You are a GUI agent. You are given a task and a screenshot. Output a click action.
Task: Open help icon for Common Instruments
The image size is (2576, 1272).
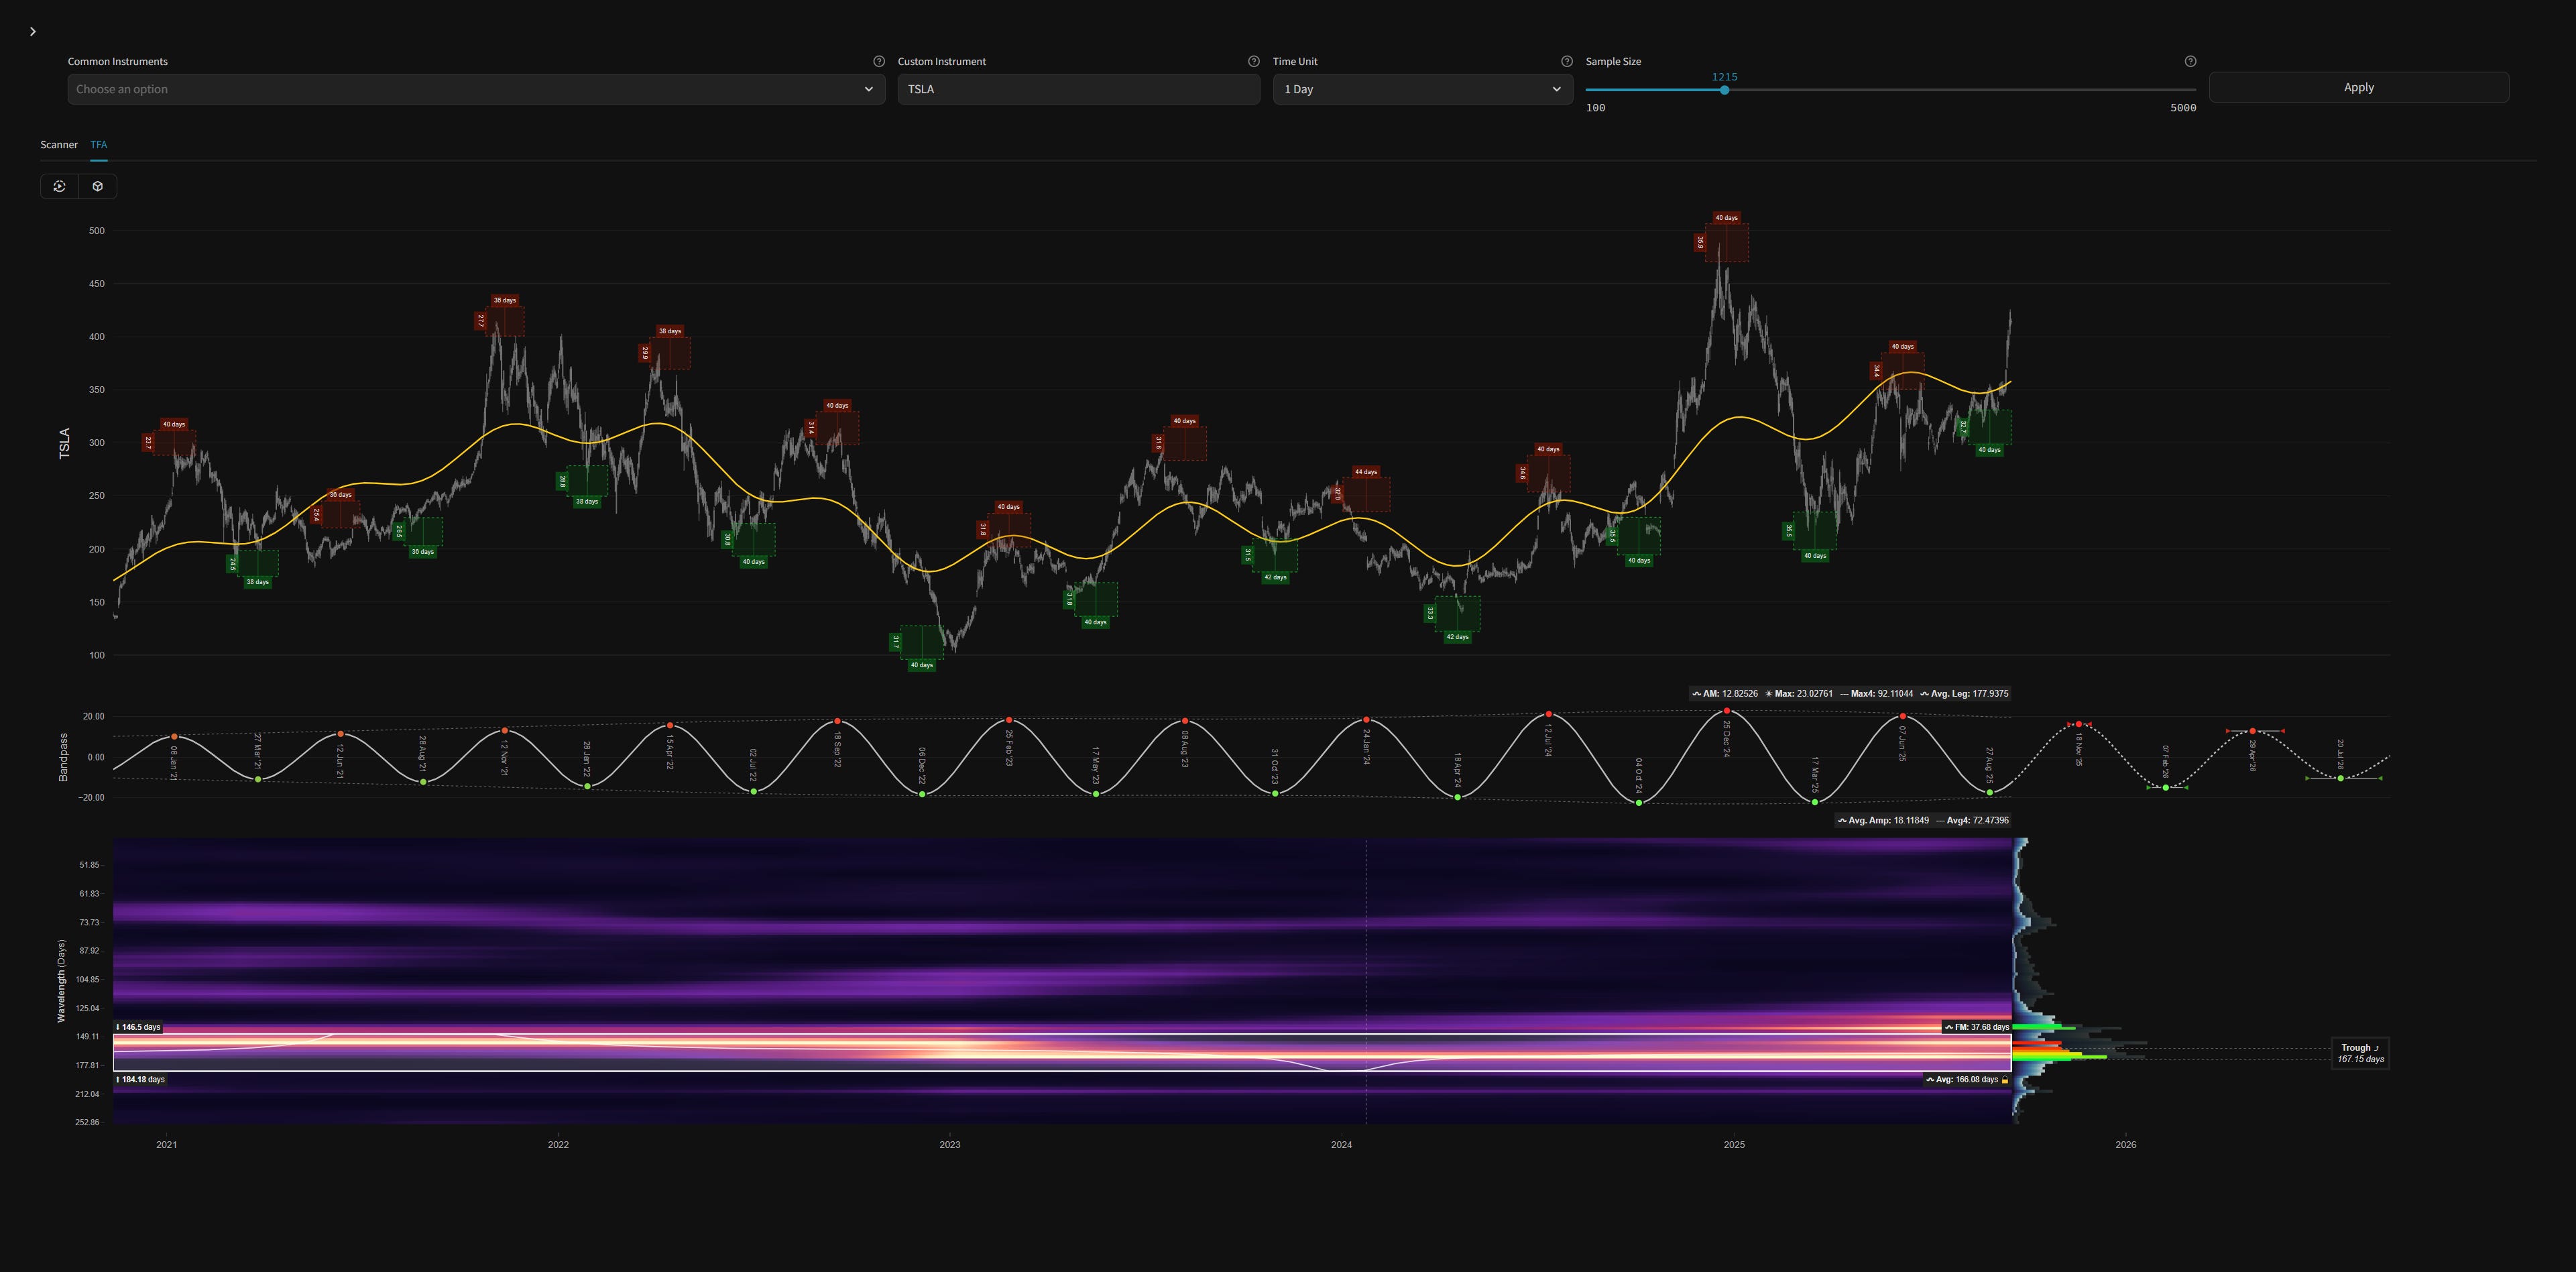(879, 61)
